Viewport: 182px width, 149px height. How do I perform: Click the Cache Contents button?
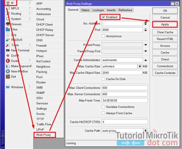click(165, 73)
